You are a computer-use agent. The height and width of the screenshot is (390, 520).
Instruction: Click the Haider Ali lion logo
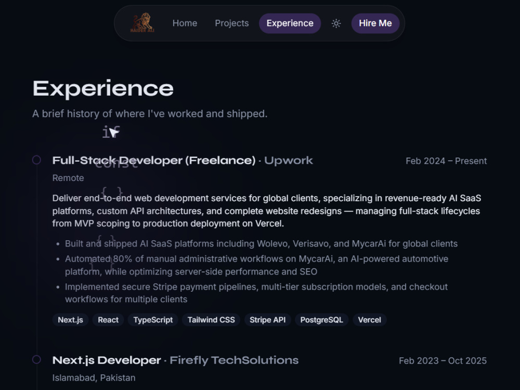[x=142, y=23]
